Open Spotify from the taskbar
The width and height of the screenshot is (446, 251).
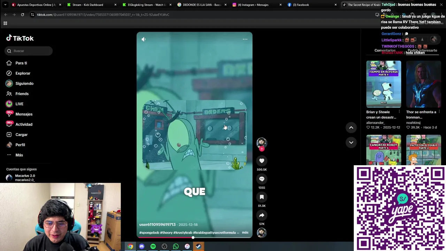(x=153, y=246)
